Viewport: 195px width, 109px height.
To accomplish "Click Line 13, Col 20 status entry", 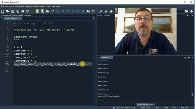I will point(145,108).
